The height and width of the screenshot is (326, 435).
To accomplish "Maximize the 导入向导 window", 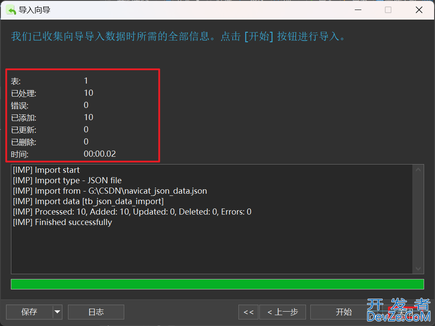I will 388,10.
